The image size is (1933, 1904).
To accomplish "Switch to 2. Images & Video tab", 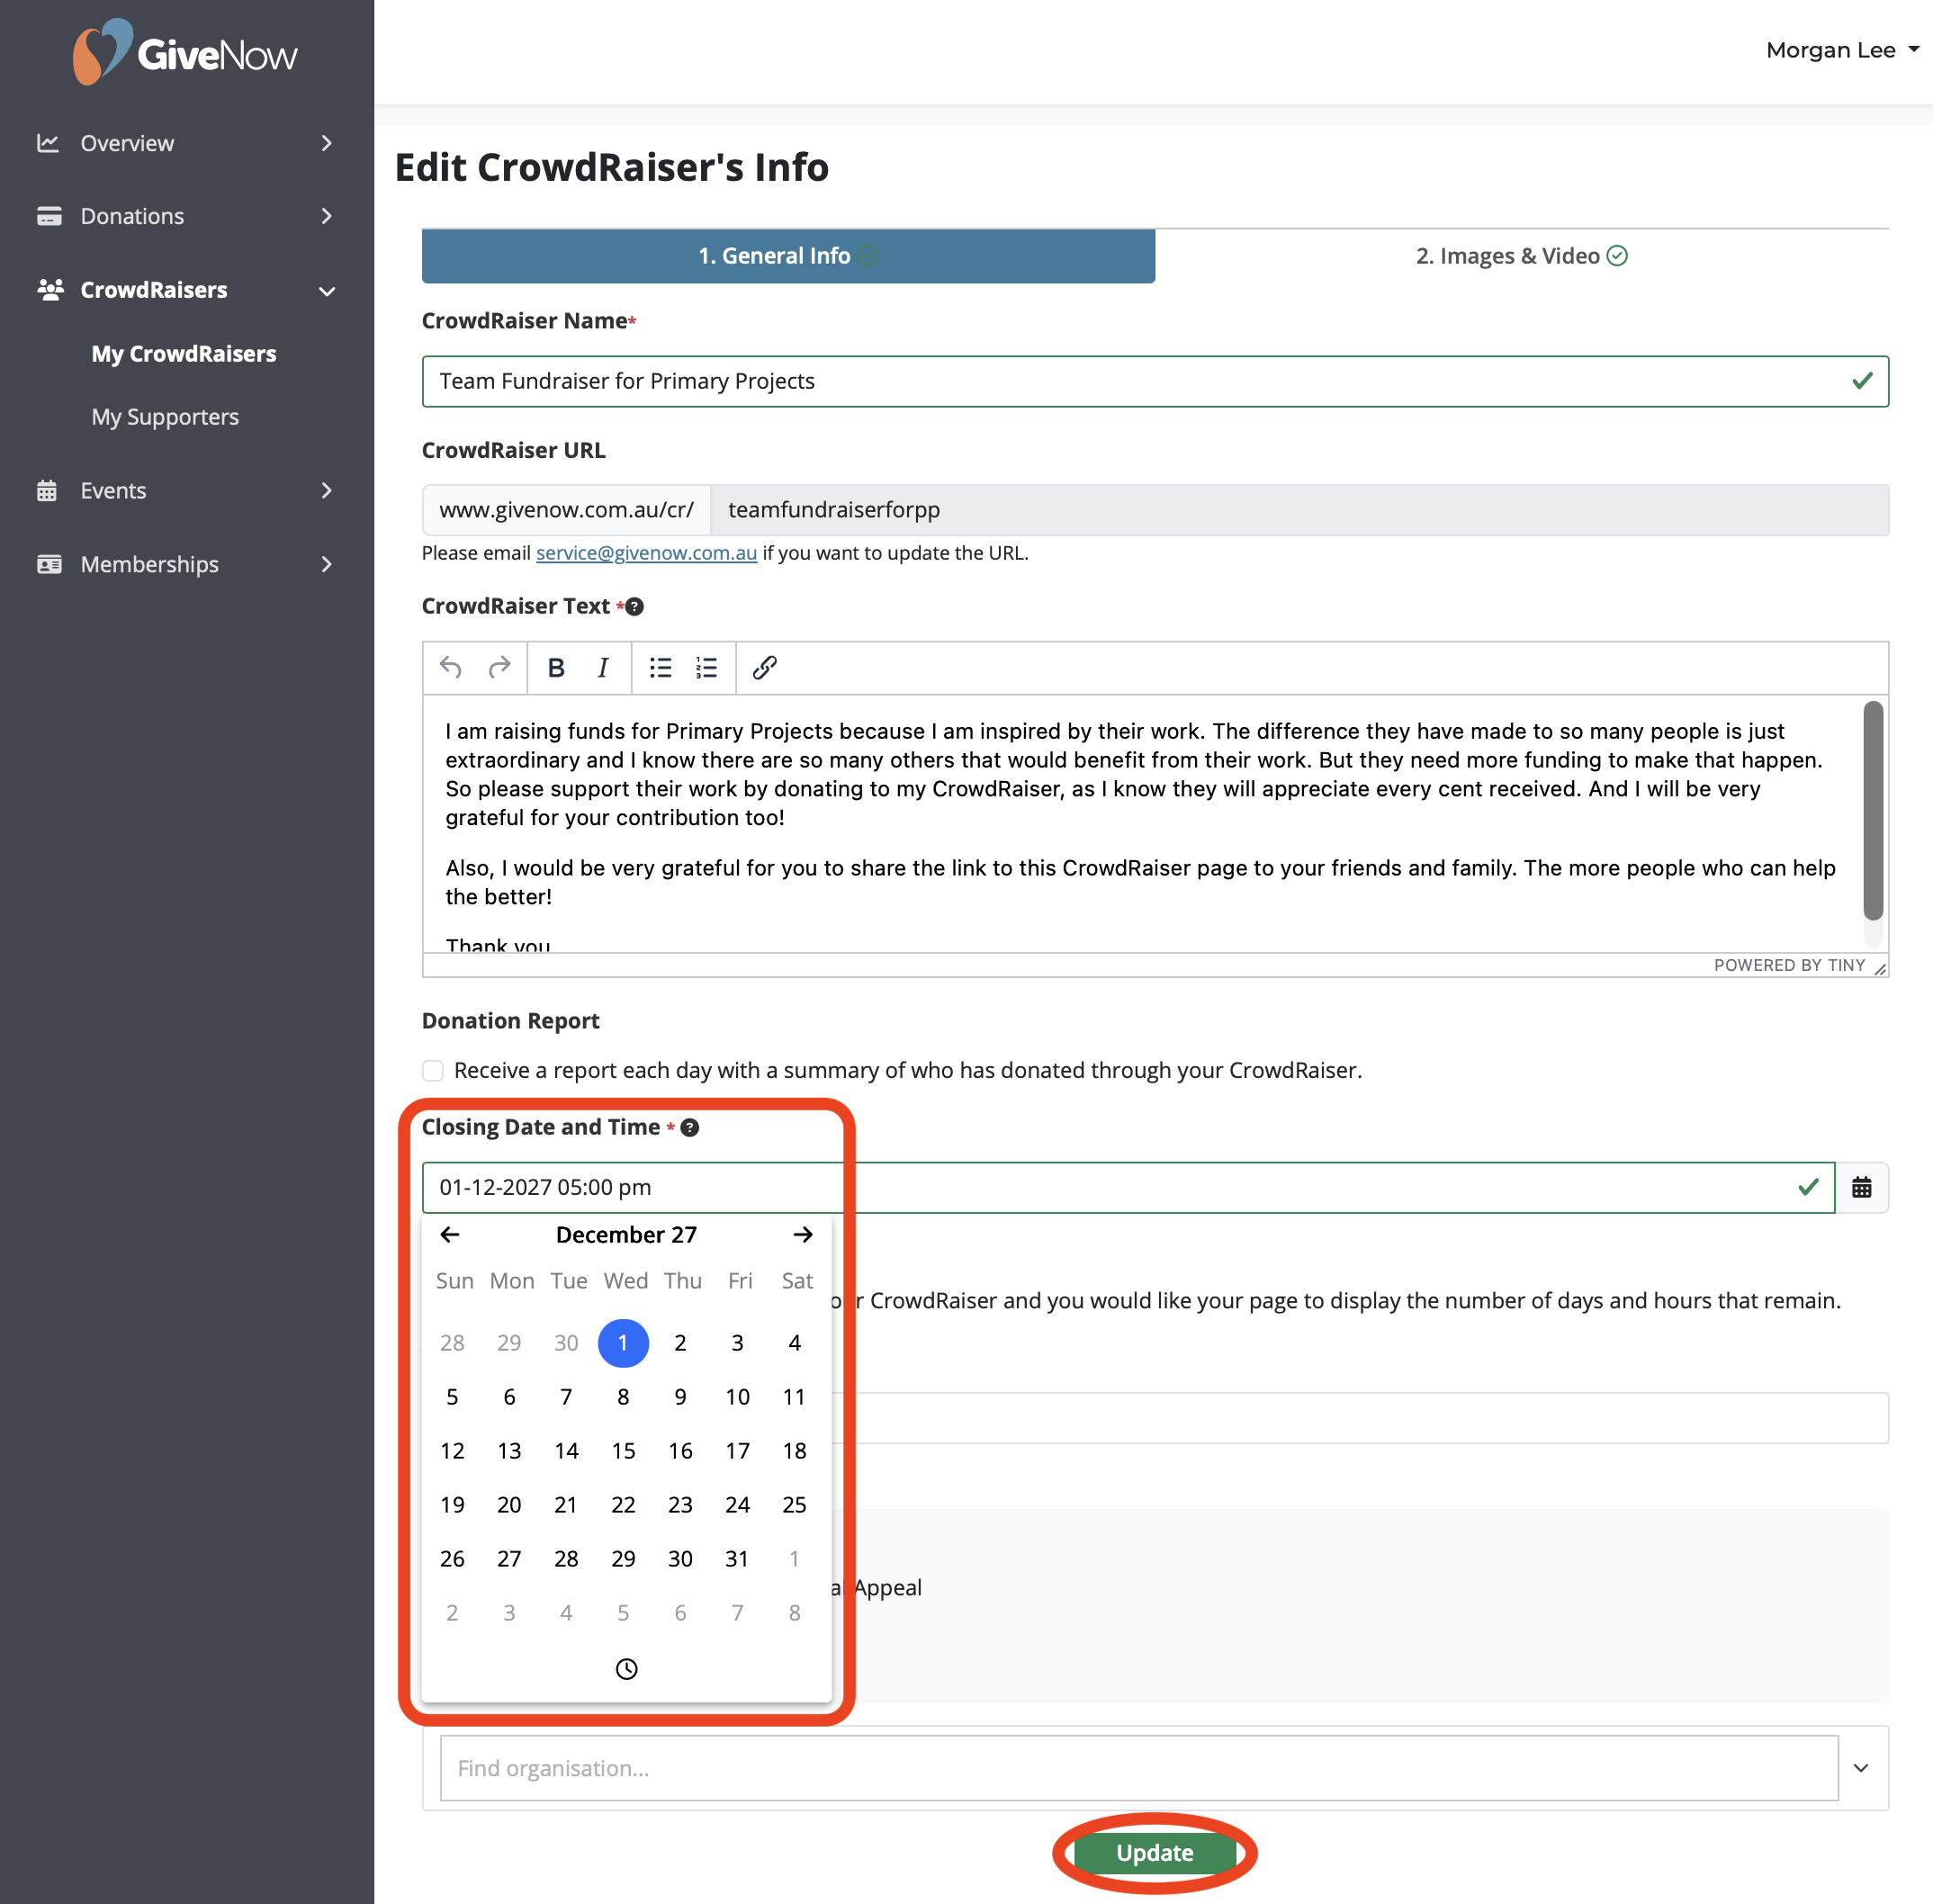I will coord(1521,256).
